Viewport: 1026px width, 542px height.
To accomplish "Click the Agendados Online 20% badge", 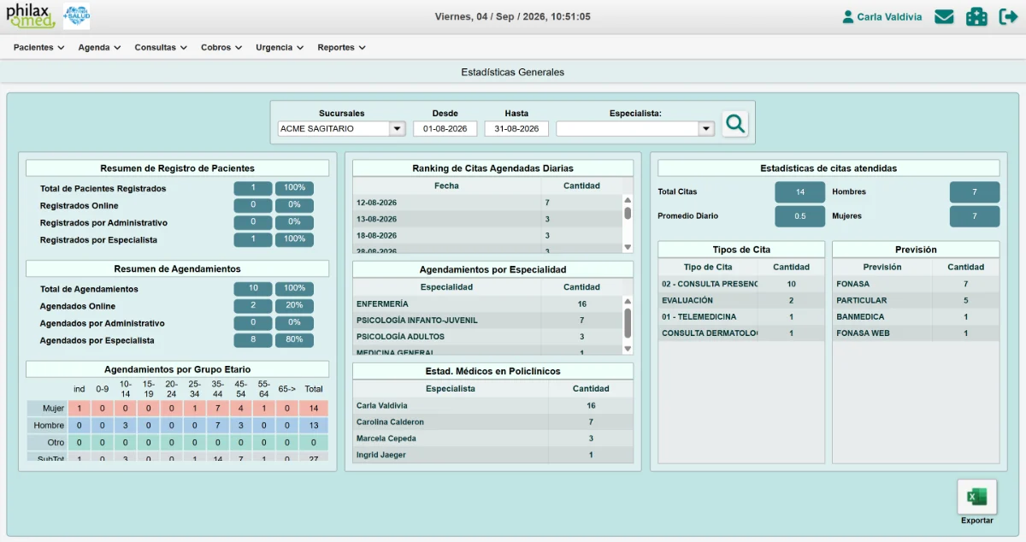I will (294, 306).
